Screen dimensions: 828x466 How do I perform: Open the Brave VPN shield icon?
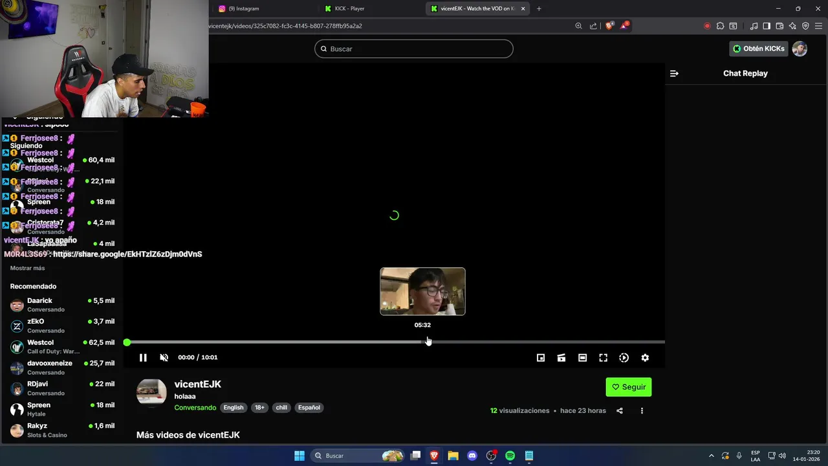coord(805,26)
